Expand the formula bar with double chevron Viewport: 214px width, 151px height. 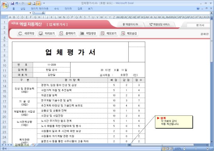(211, 13)
